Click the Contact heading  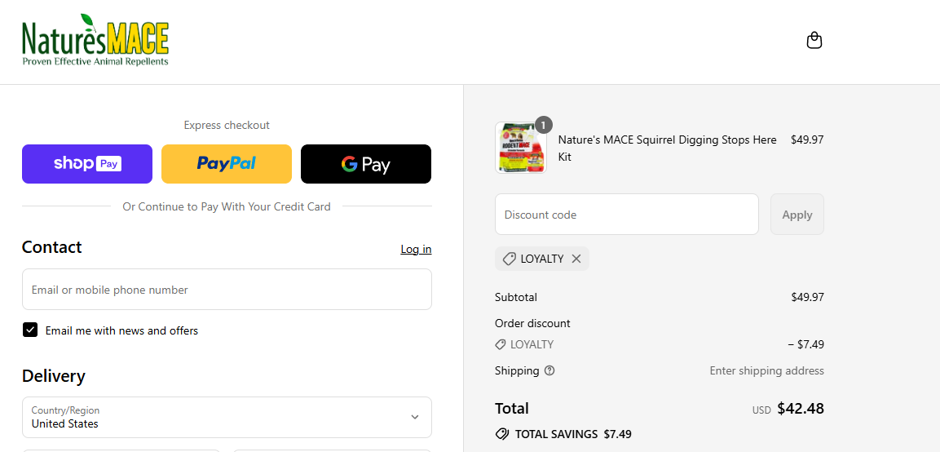[51, 247]
